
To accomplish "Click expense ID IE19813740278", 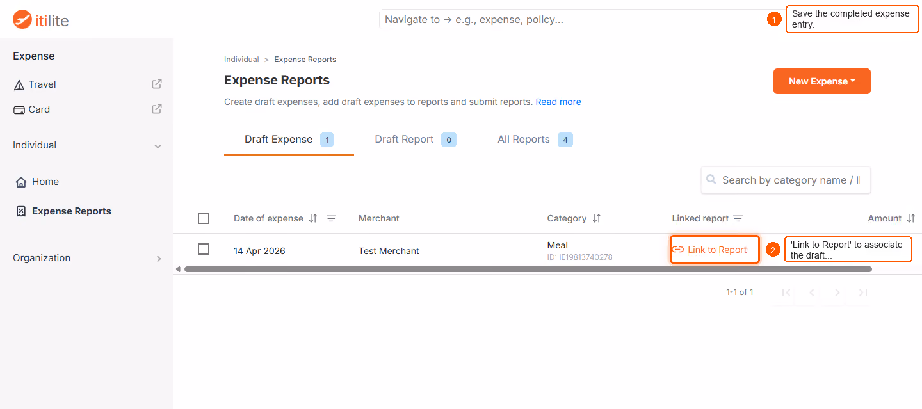I will pos(580,257).
